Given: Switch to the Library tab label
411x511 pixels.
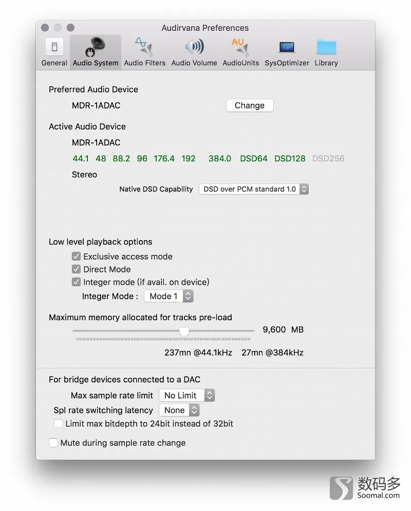Looking at the screenshot, I should [326, 63].
